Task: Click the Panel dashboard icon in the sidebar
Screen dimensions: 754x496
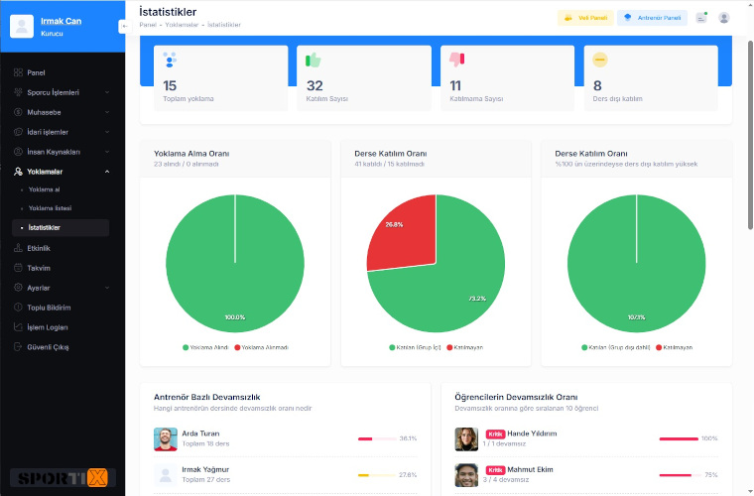Action: point(18,72)
